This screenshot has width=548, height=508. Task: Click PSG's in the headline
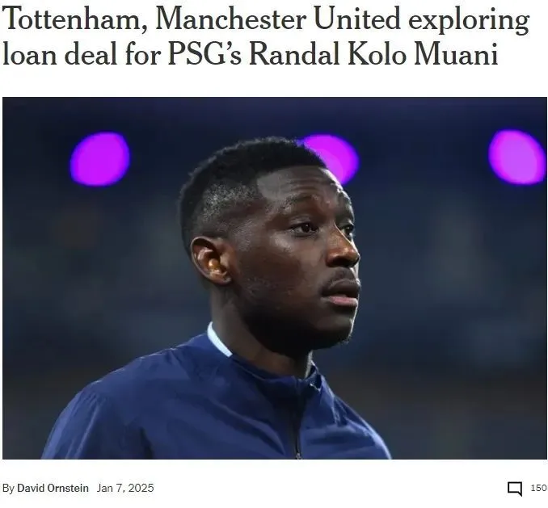pos(204,54)
